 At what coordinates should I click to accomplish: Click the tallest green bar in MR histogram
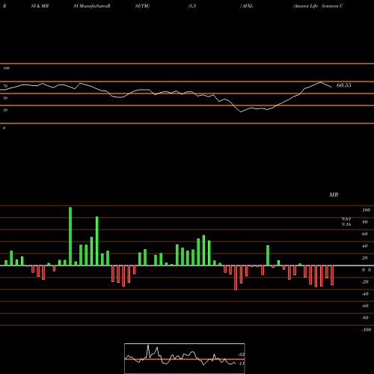[x=70, y=236]
